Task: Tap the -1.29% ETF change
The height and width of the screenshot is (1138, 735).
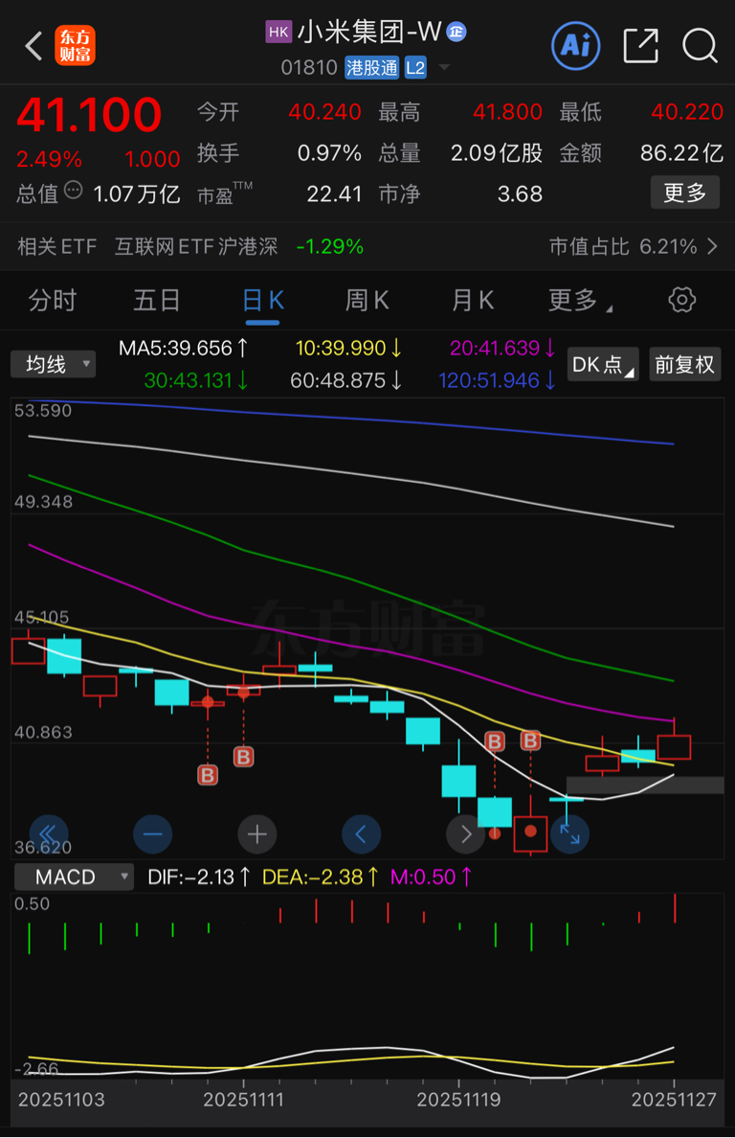Action: (x=330, y=247)
